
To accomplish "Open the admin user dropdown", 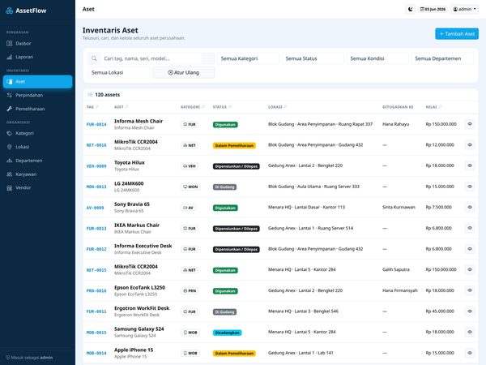I will [x=464, y=9].
